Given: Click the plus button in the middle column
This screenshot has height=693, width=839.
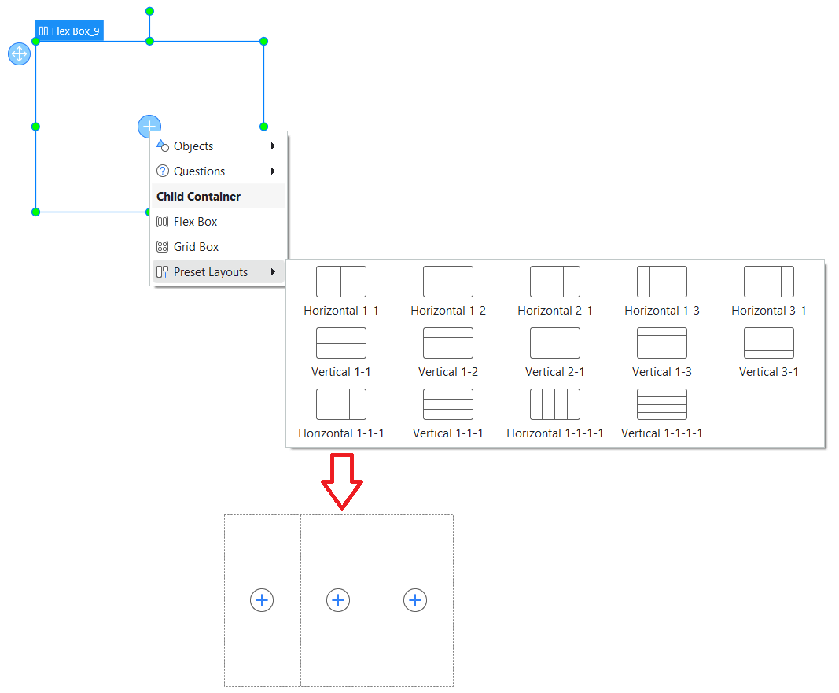Looking at the screenshot, I should tap(338, 600).
